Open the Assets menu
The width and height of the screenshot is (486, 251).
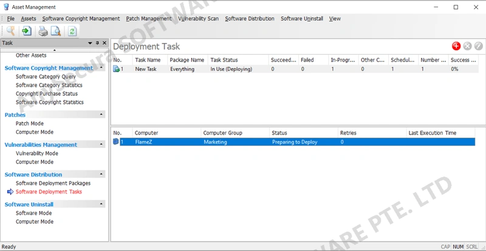[29, 19]
